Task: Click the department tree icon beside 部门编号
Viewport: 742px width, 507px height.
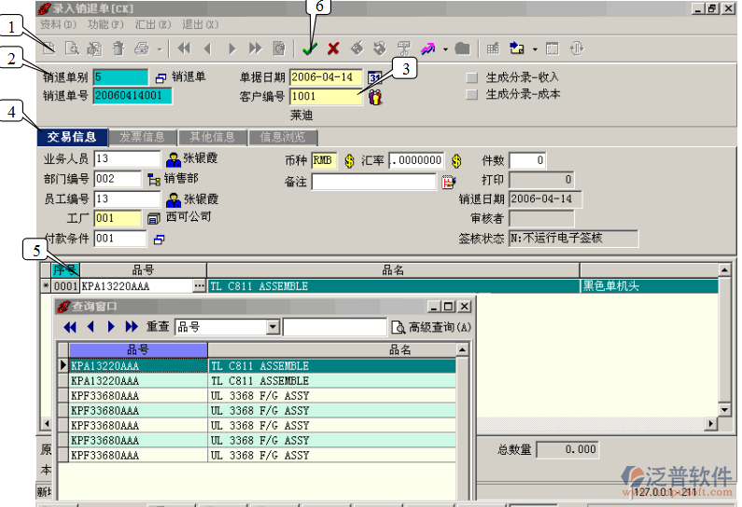Action: [154, 179]
